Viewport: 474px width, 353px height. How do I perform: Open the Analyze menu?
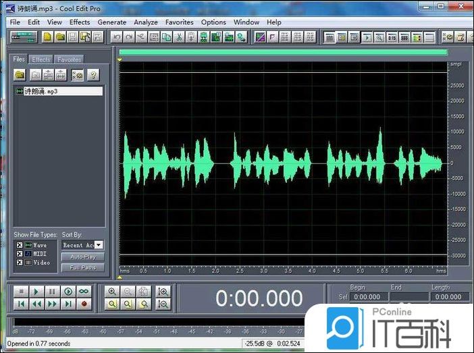[146, 22]
